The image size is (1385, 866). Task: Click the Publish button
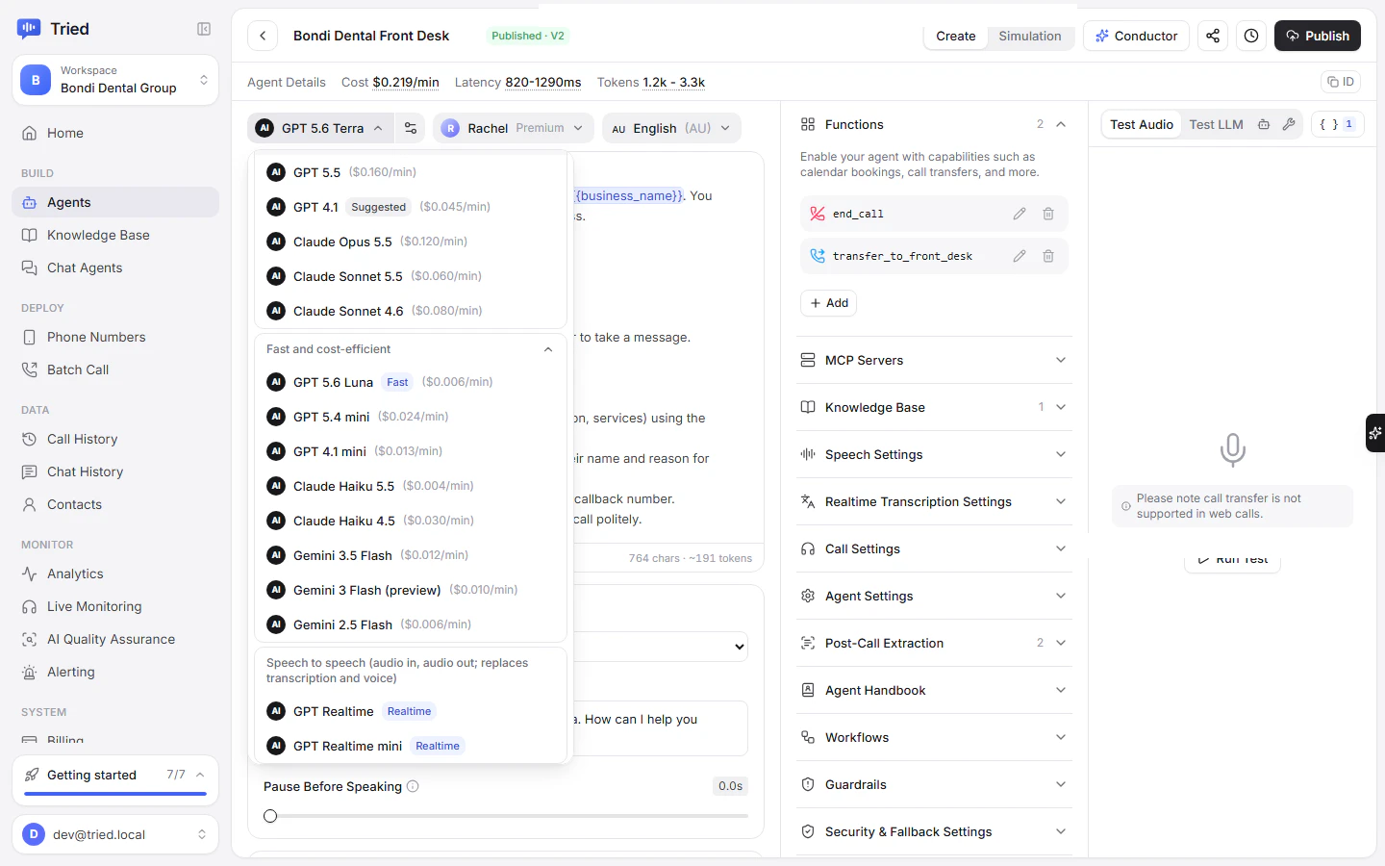tap(1318, 36)
